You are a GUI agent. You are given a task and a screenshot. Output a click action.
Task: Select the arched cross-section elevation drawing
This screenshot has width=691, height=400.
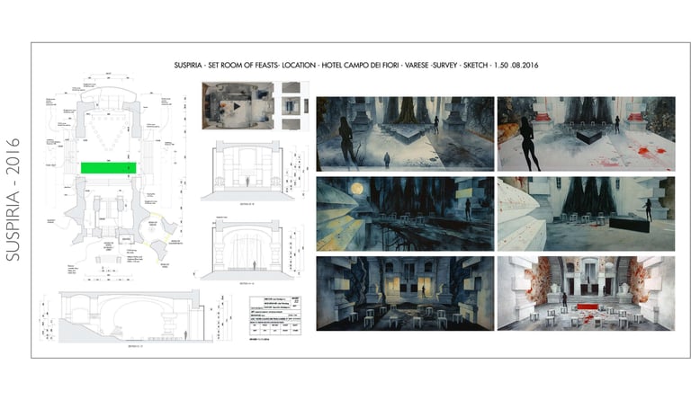coord(247,250)
